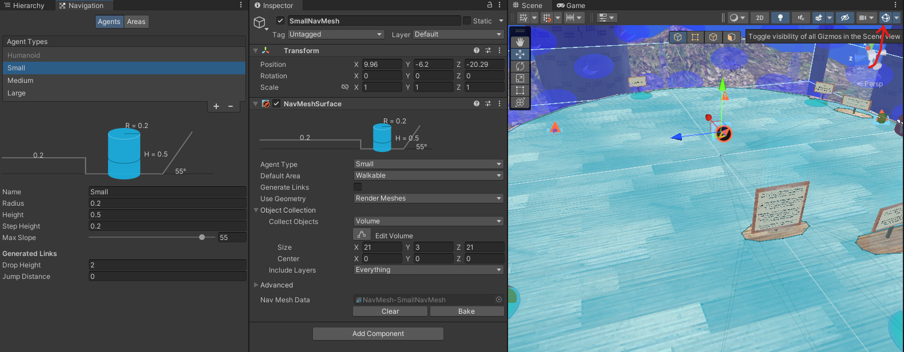Screen dimensions: 904x352
Task: Click the Gizmos visibility toggle icon
Action: coord(885,18)
